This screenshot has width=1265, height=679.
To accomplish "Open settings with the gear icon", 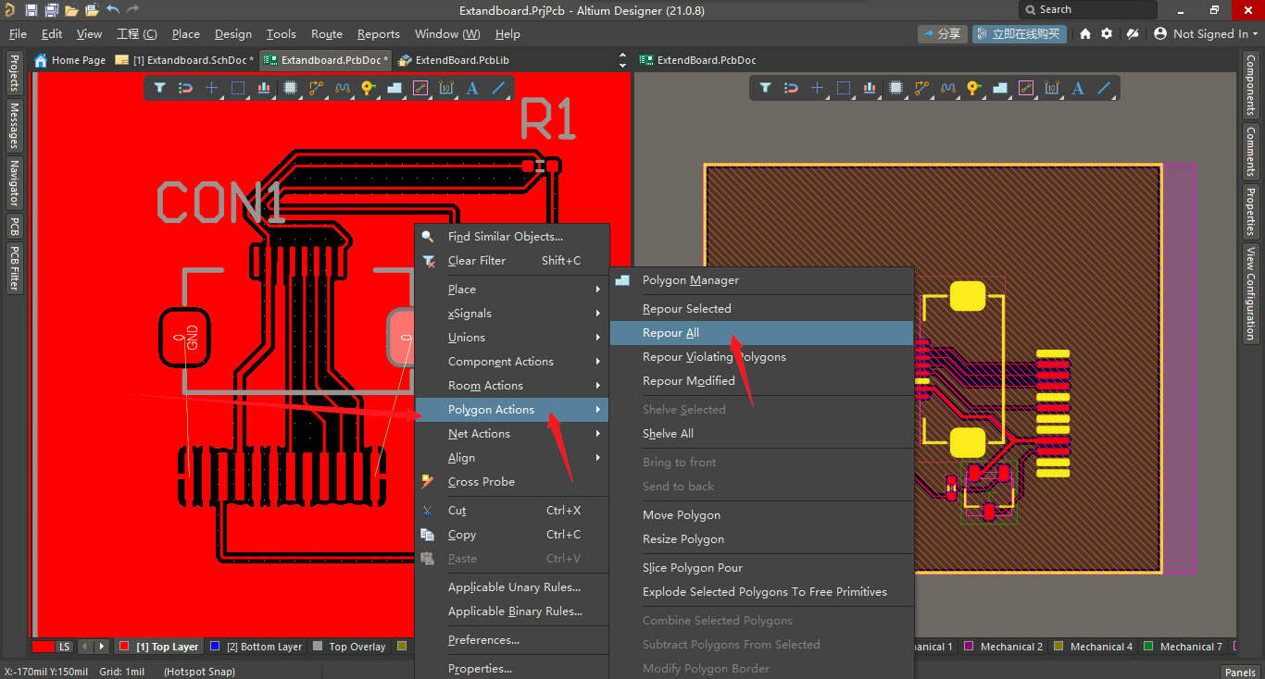I will 1107,33.
